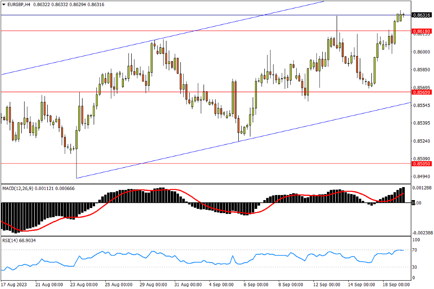Screen dimensions: 434x289
Task: Open the dropdown arrow beside EURGBP,H4
Action: 4,4
